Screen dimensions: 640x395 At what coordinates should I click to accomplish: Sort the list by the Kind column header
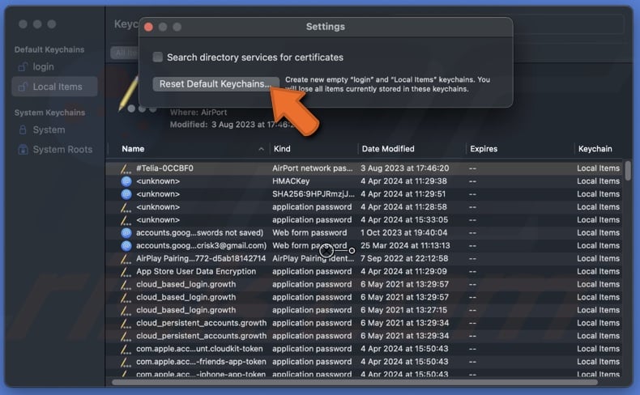(x=282, y=149)
